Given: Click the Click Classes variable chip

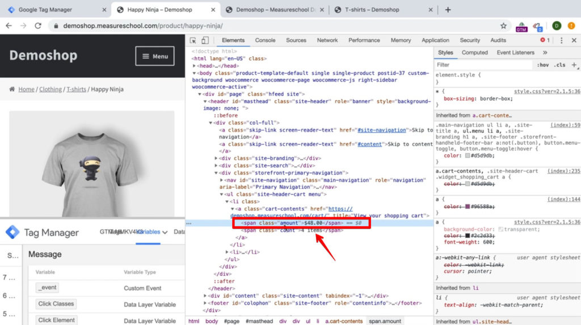Looking at the screenshot, I should [x=56, y=304].
